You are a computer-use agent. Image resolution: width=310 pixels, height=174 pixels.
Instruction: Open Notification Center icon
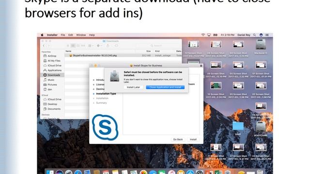pyautogui.click(x=267, y=35)
